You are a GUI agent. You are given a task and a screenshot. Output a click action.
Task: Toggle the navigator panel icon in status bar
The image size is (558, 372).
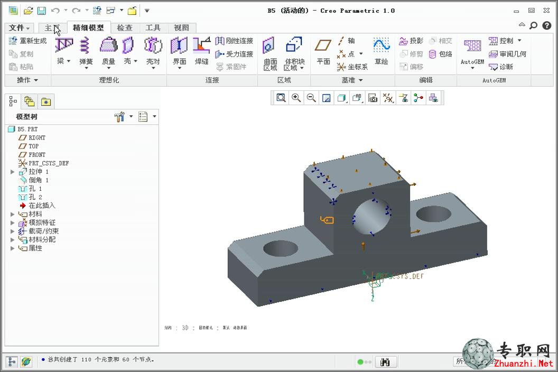click(12, 361)
